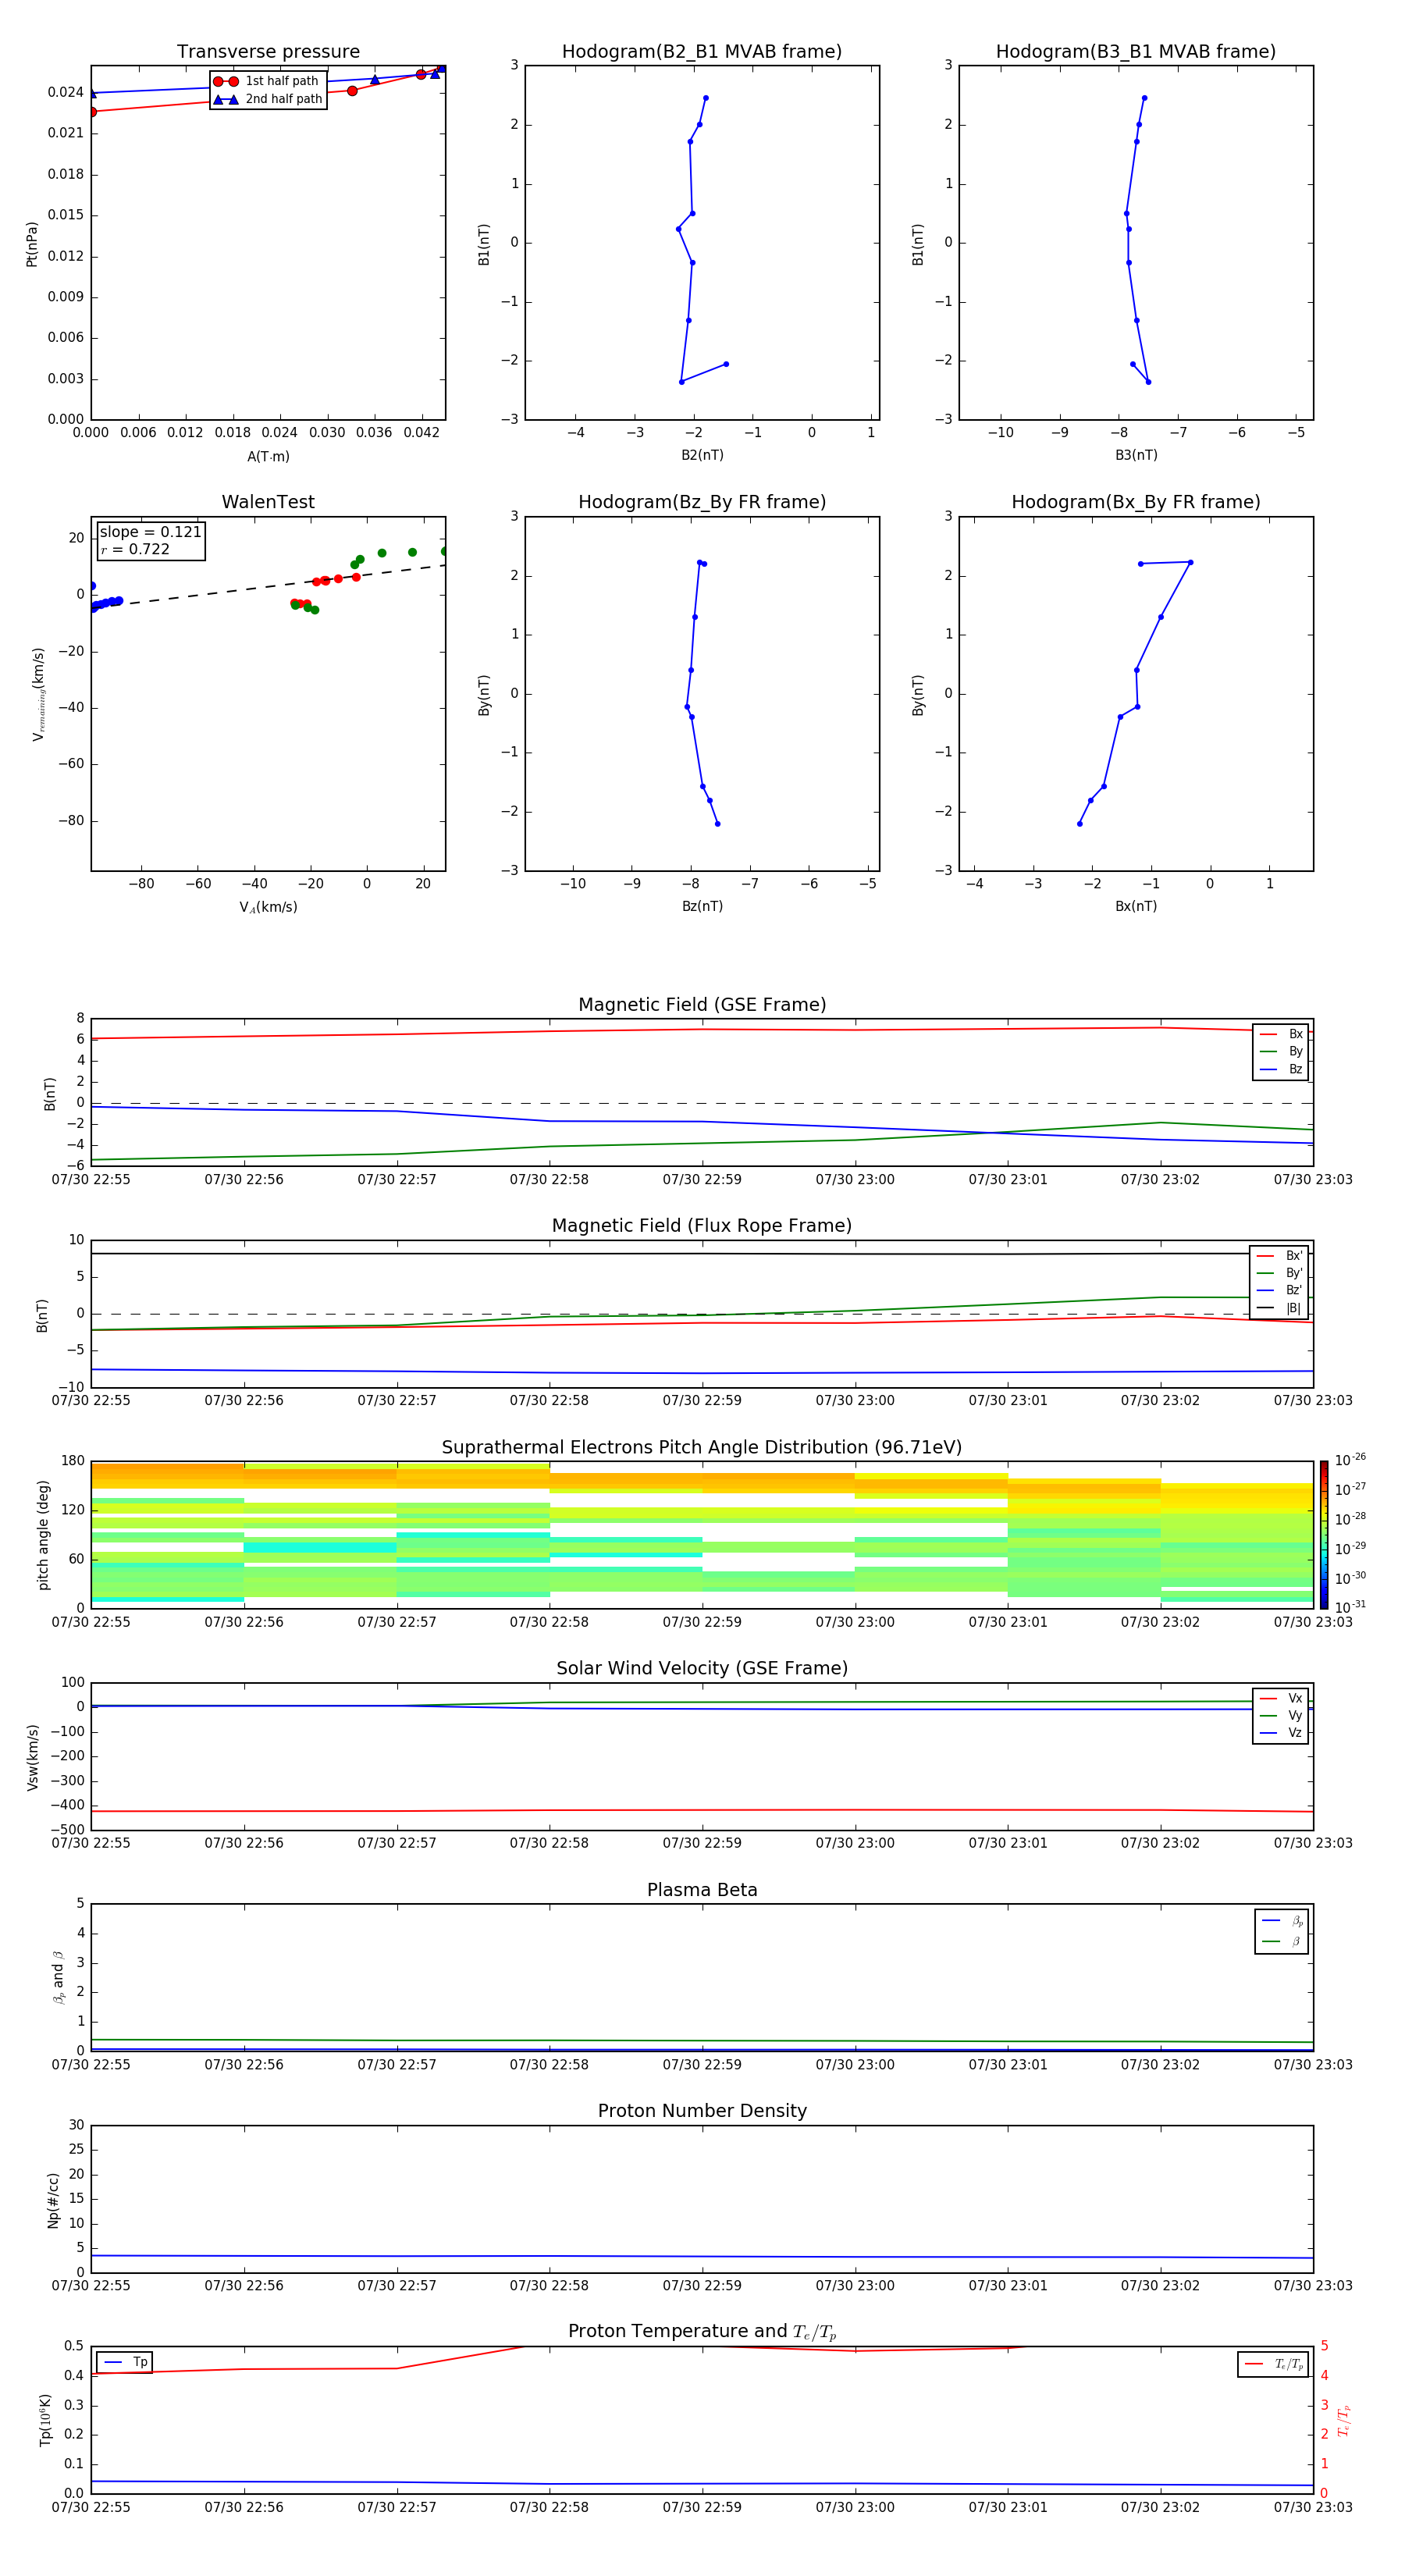
Task: Click the "Np(#/cc)" axis label
Action: click(53, 2200)
